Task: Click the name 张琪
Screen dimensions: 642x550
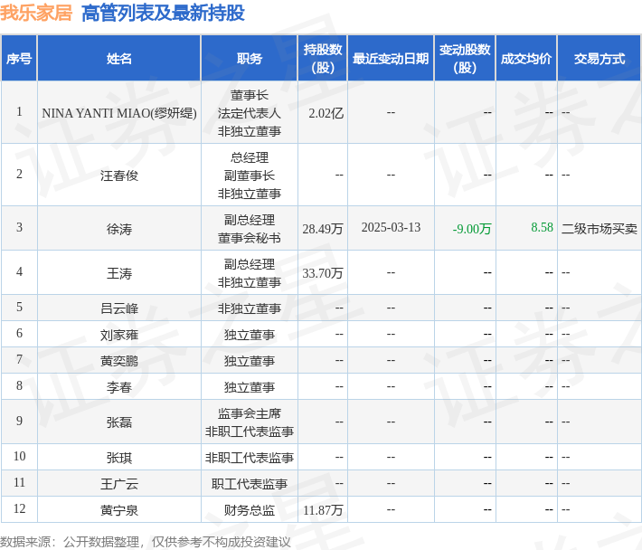Action: 119,458
